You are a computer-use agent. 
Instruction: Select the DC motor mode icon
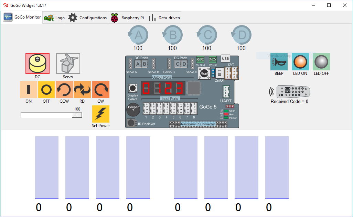38,63
